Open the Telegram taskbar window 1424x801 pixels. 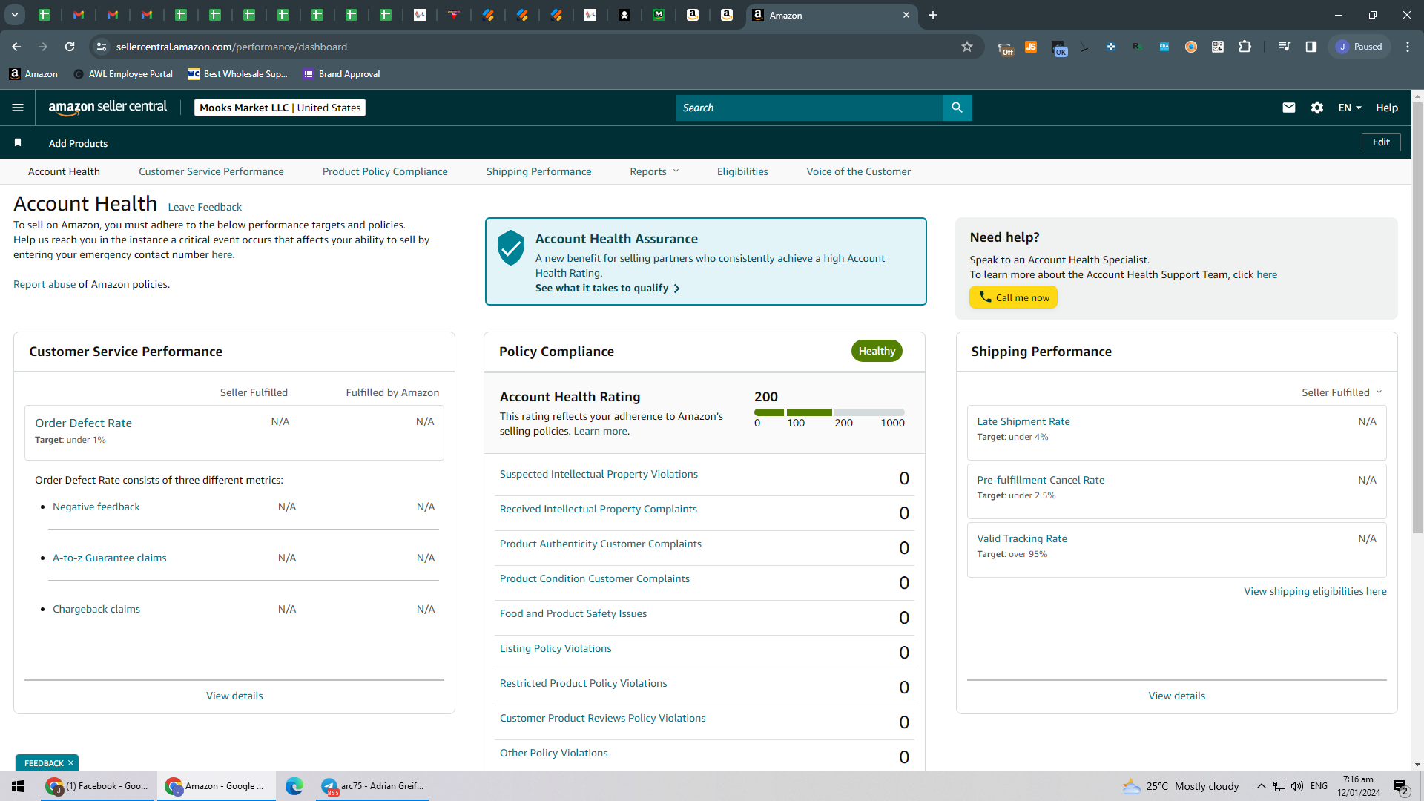(x=373, y=786)
